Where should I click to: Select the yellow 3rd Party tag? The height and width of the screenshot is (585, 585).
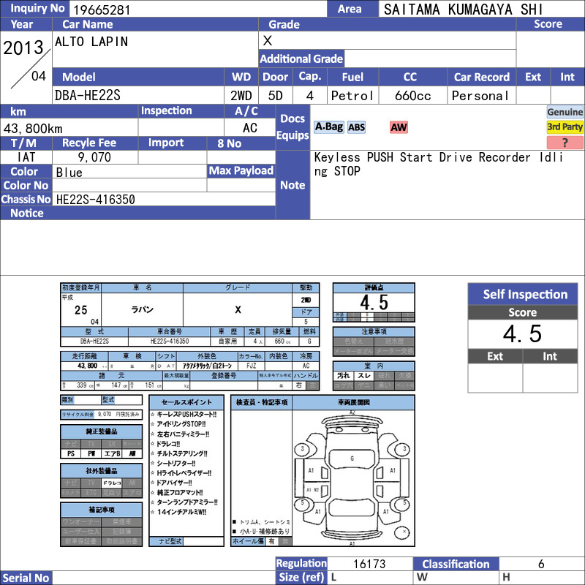565,127
